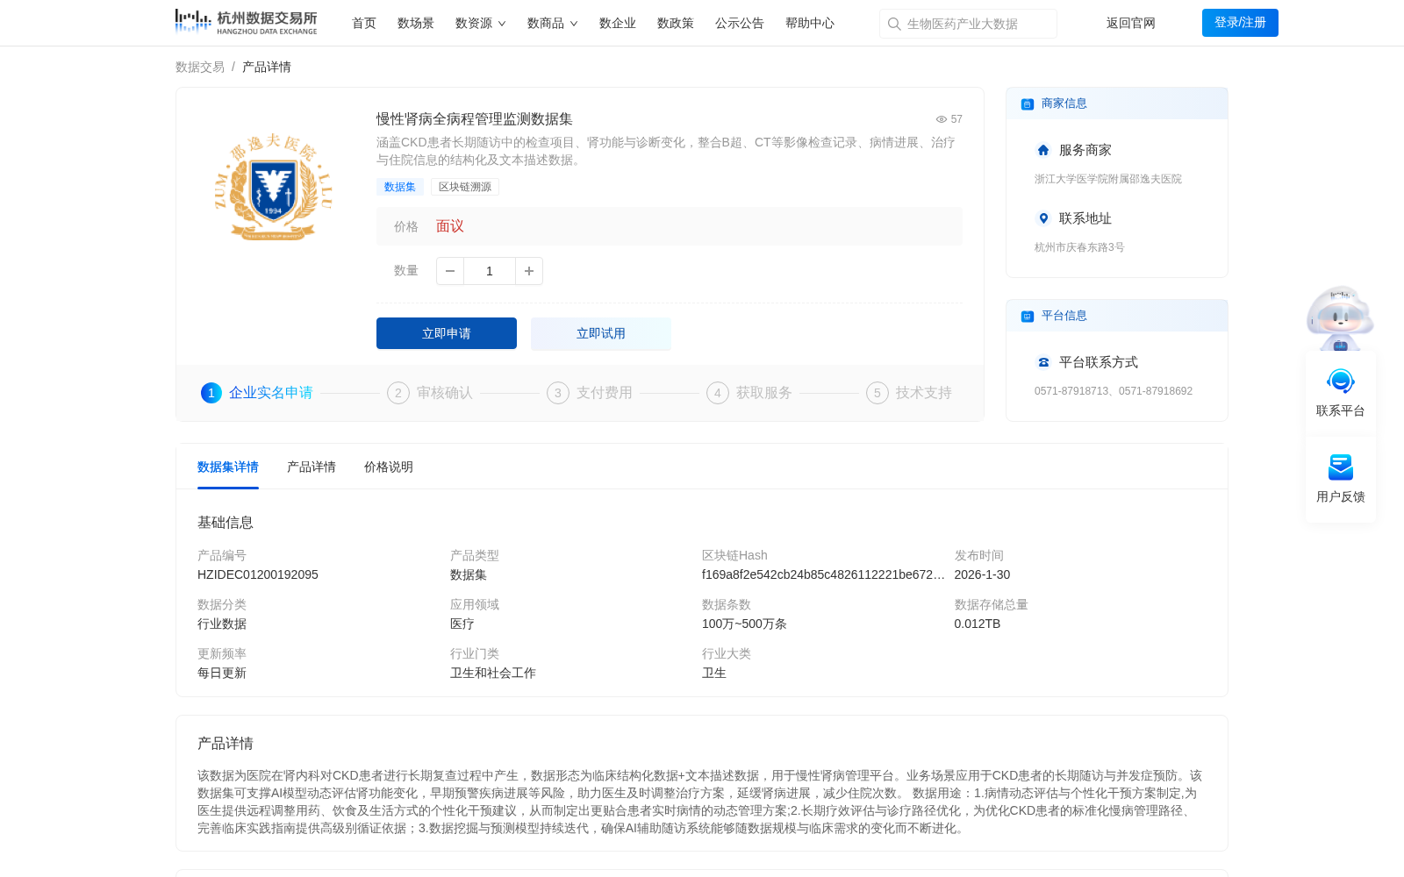Click the 医疗 application field value
Viewport: 1404px width, 877px height.
(462, 624)
